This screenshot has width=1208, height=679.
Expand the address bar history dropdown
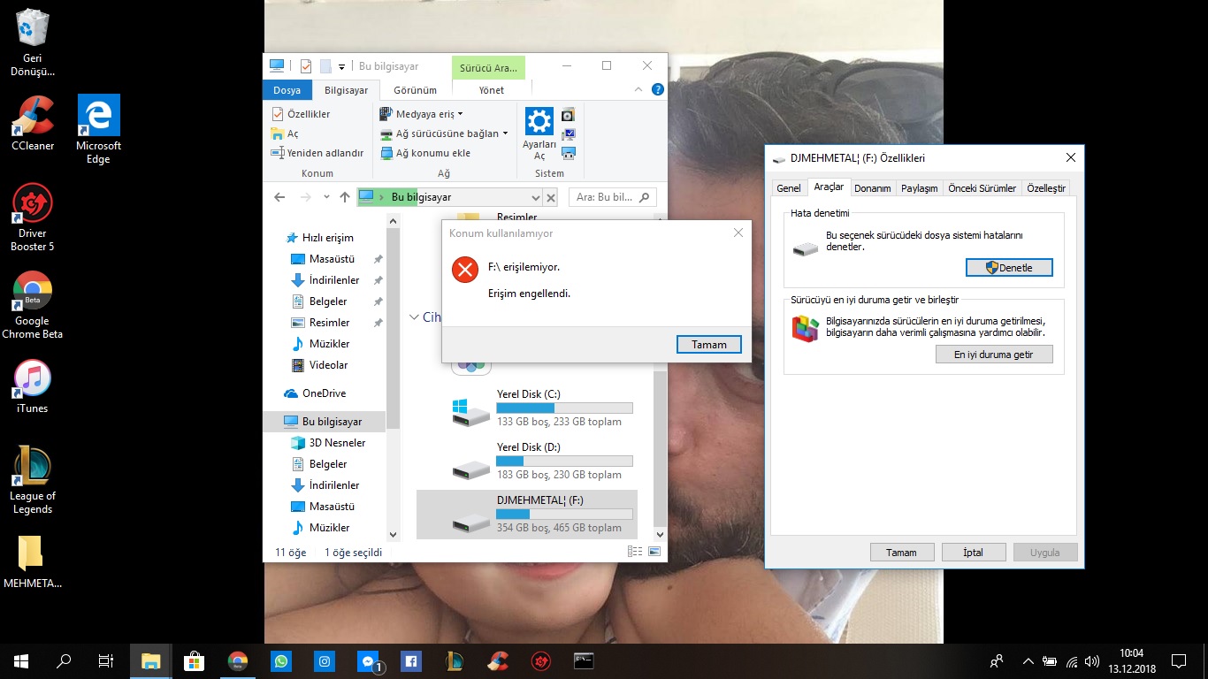pos(535,198)
